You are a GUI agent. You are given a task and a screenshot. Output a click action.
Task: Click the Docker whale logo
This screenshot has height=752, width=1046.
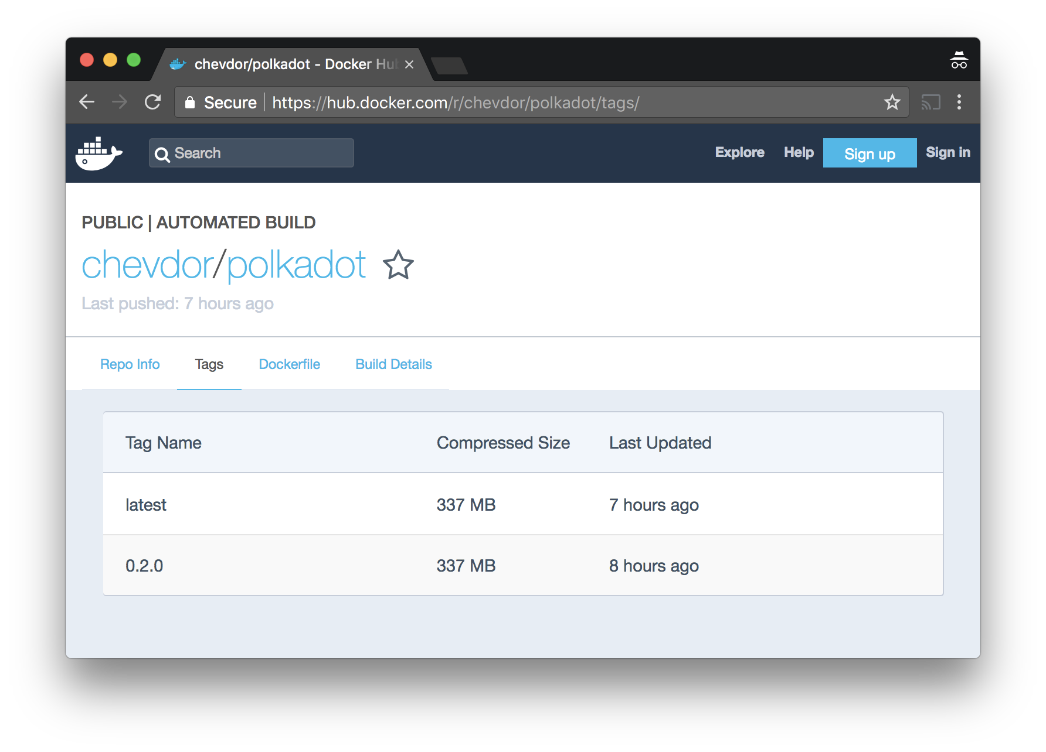[x=99, y=153]
